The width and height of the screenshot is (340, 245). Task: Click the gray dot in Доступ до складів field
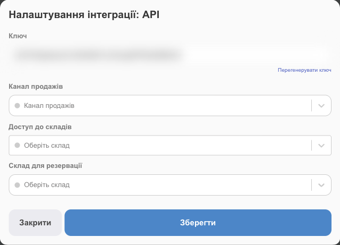click(18, 145)
